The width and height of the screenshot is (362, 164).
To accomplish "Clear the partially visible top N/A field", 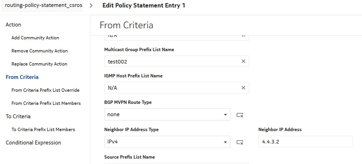I will pos(243,36).
